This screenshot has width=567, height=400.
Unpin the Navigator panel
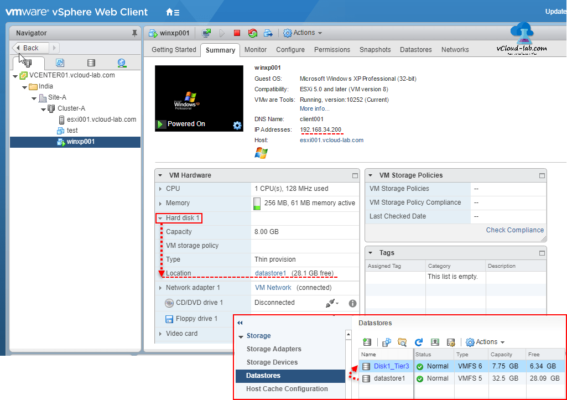click(x=133, y=33)
